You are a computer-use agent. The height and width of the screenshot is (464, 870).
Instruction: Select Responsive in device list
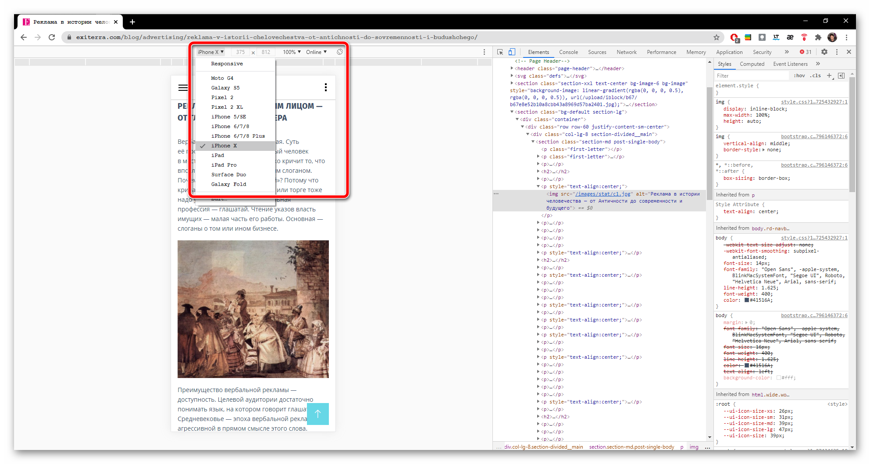click(235, 64)
